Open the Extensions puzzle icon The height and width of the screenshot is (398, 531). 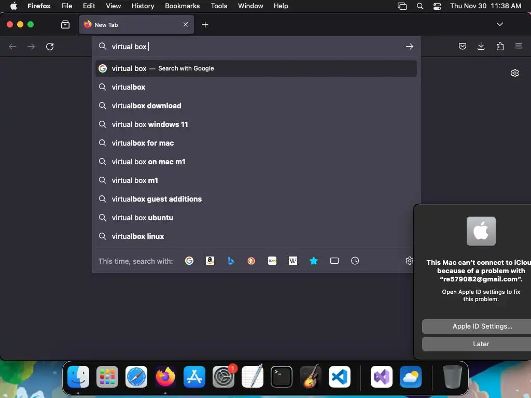[500, 46]
